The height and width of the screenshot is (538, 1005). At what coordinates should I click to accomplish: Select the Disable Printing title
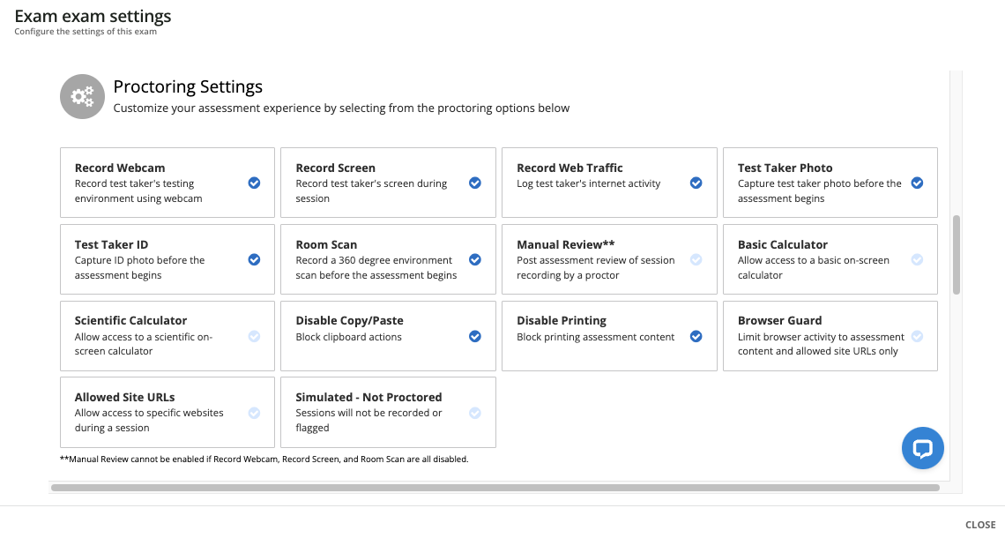coord(562,321)
